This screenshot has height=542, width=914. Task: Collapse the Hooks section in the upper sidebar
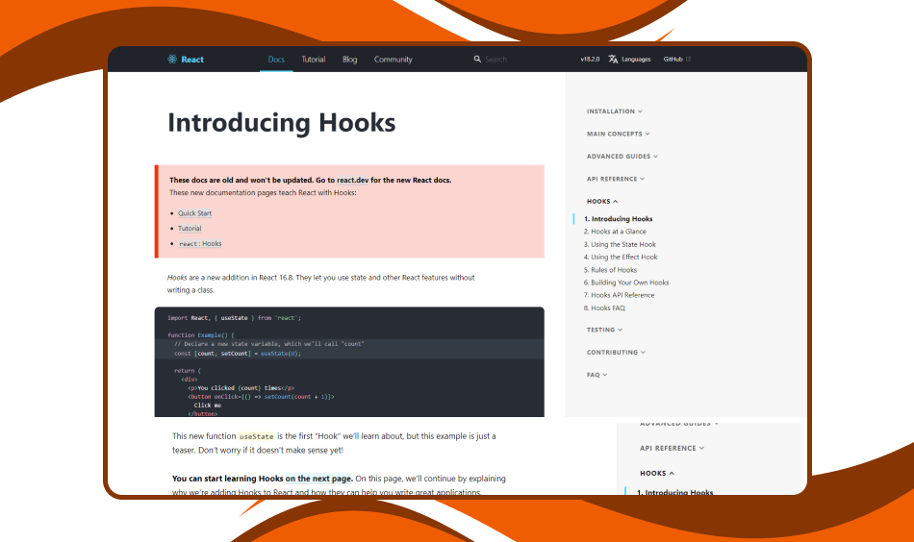tap(602, 202)
